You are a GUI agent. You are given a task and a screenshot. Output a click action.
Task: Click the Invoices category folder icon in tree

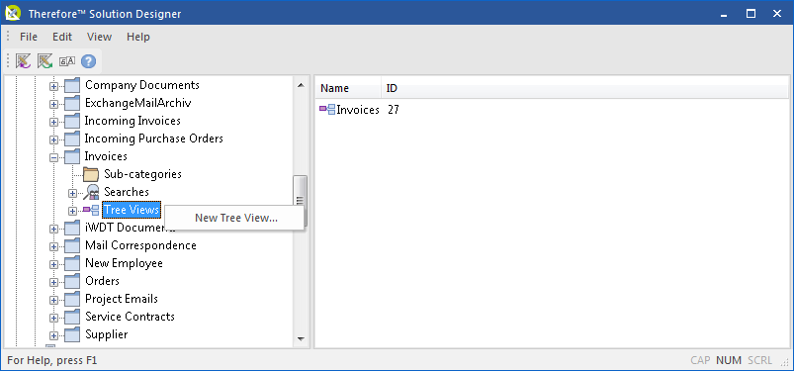[72, 156]
